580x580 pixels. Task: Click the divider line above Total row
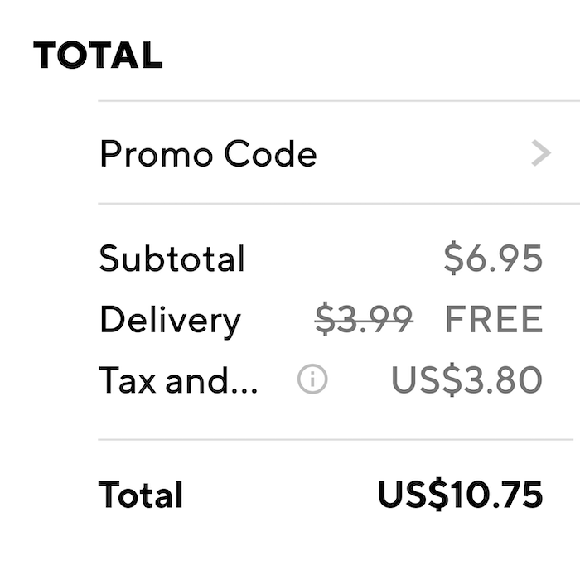pos(336,440)
